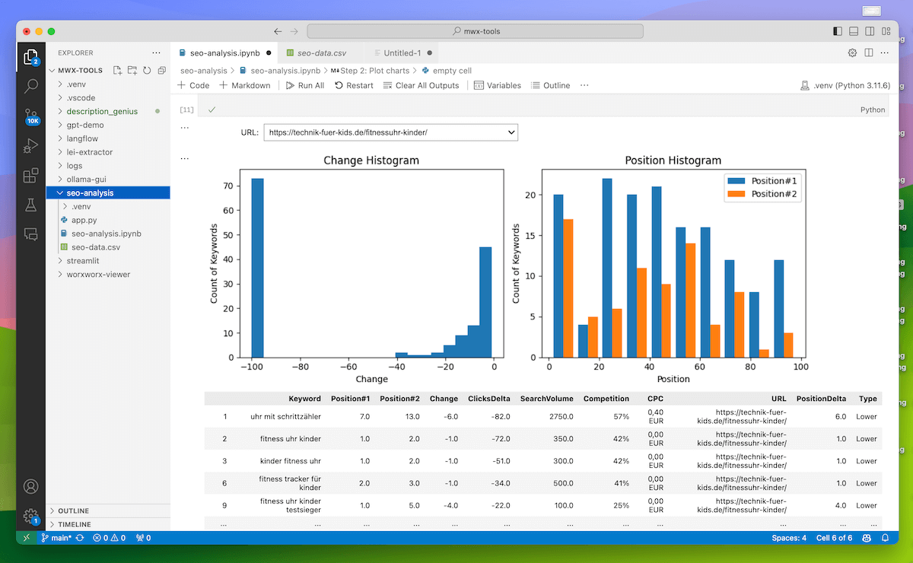
Task: Open Source Control view with 10K badge
Action: 31,116
